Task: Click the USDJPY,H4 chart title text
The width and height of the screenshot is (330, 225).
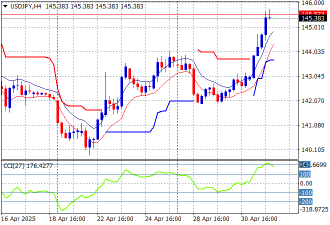Action: (26, 6)
